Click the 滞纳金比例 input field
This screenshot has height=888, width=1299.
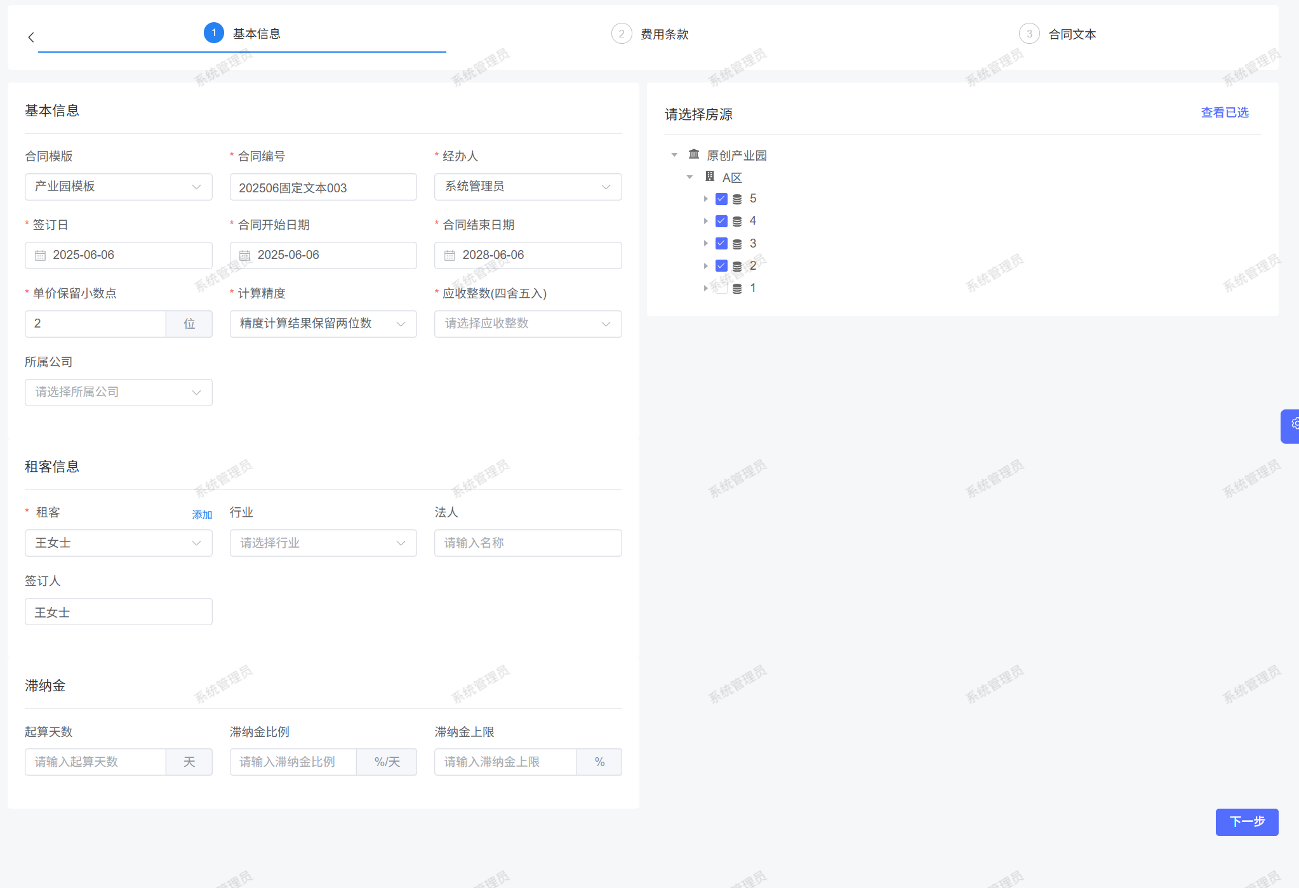(x=293, y=762)
